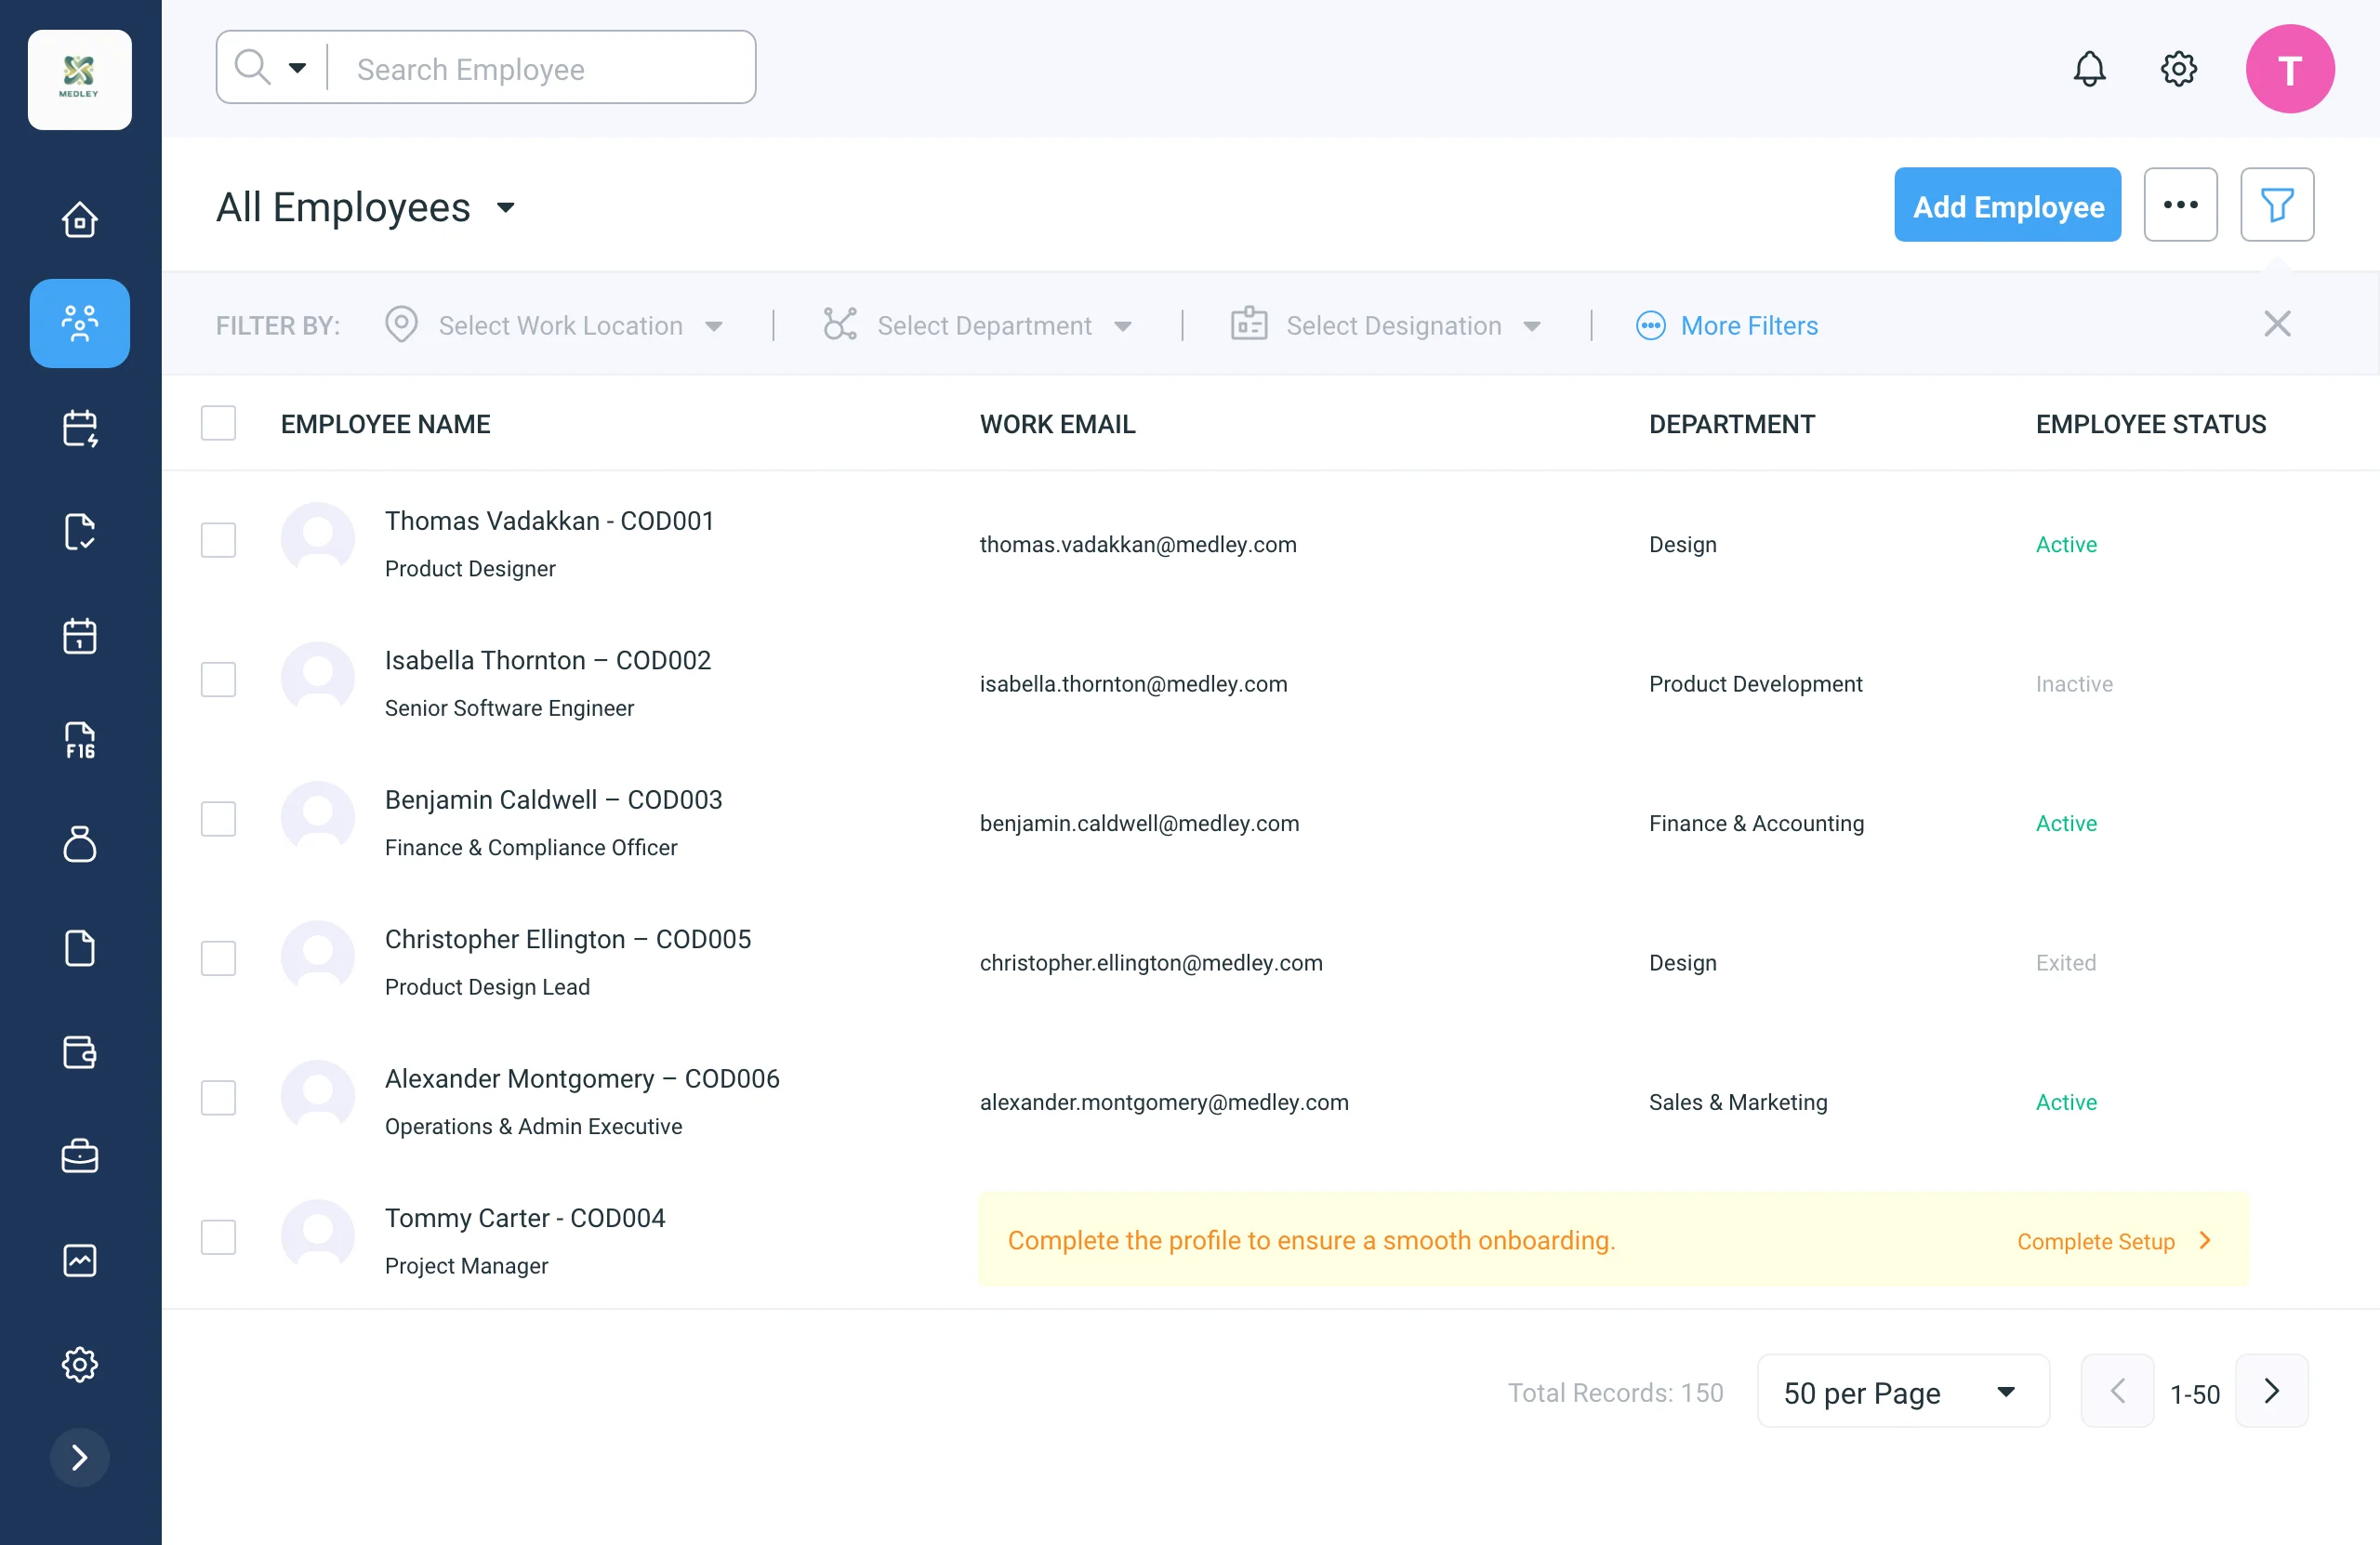Open the blank document icon in sidebar
The width and height of the screenshot is (2380, 1545).
(x=79, y=948)
